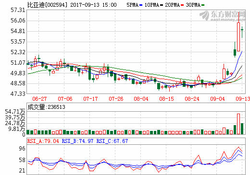The width and height of the screenshot is (250, 175).
Task: Click the black 10PMA color marker
Action: coord(162,5)
